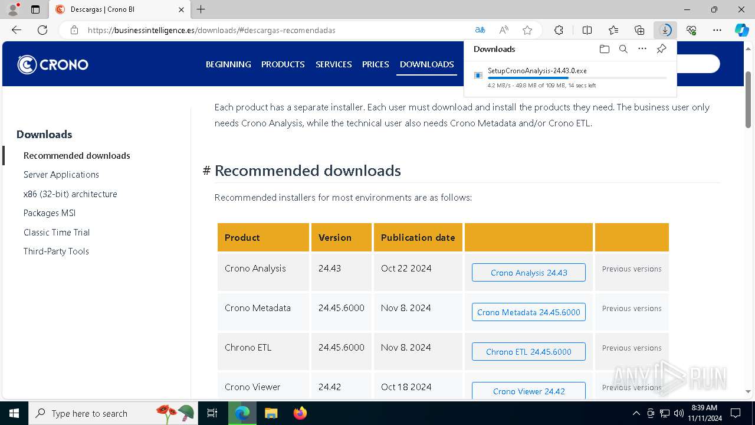Screen dimensions: 755x425
Task: Open Windows Start menu
Action: pyautogui.click(x=14, y=413)
